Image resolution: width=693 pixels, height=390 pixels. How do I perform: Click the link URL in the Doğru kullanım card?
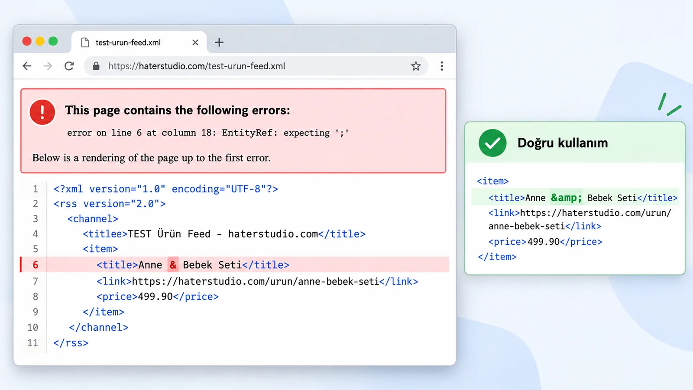tap(580, 219)
